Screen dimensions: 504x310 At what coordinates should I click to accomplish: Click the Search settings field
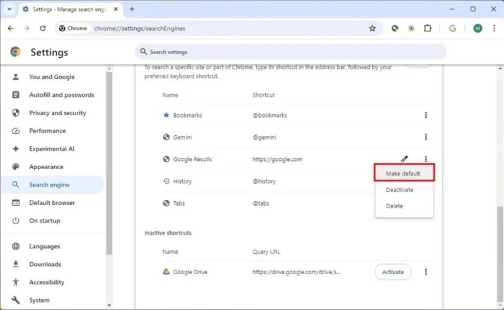coord(290,52)
